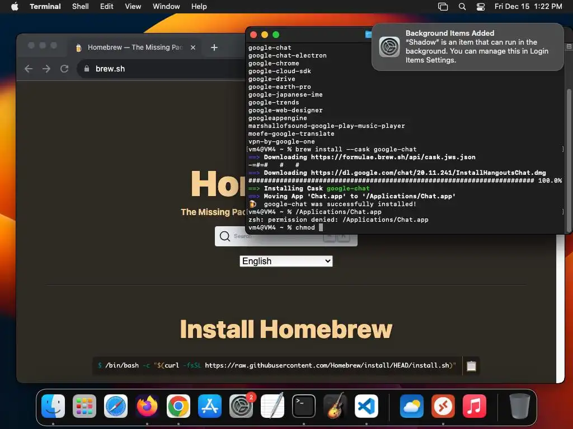This screenshot has width=573, height=429.
Task: Click the Terminal window scrollbar
Action: pos(569,160)
